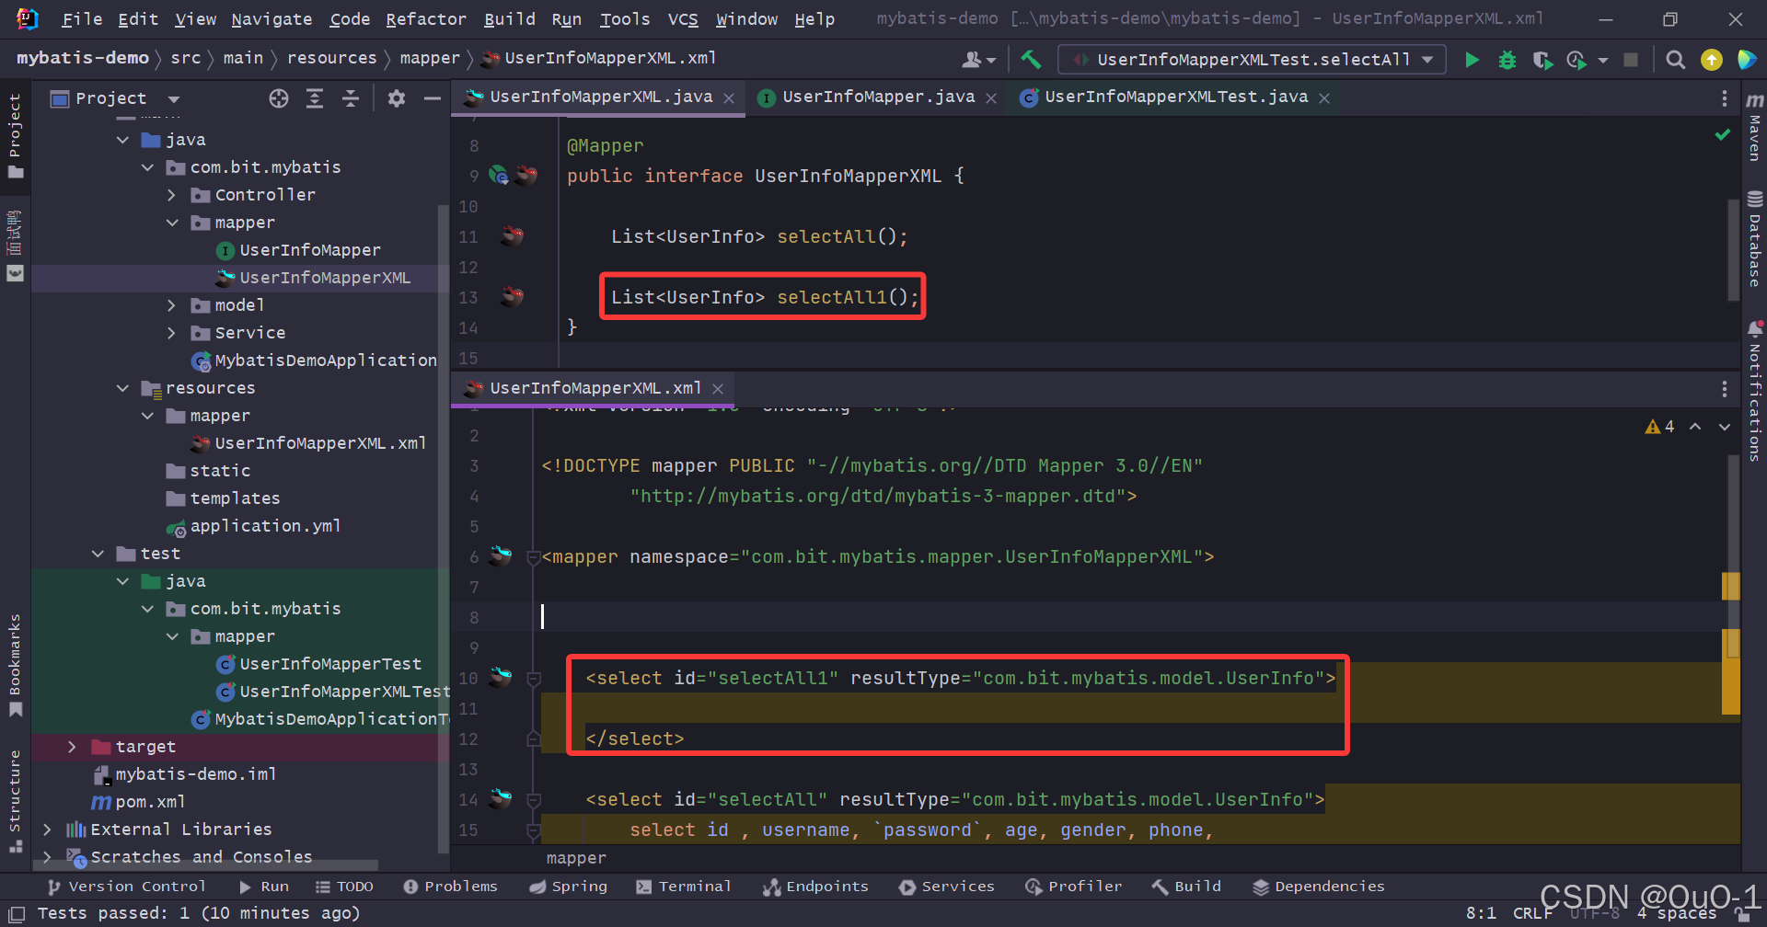
Task: Open the Navigate menu
Action: 271,19
